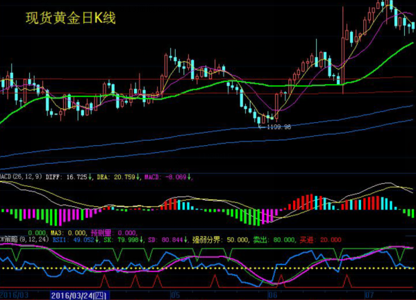Click the KW策略(9,12,24) indicator label
The width and height of the screenshot is (416, 300).
point(24,240)
